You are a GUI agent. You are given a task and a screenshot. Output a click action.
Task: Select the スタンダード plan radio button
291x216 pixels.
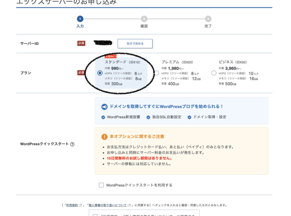coord(100,73)
